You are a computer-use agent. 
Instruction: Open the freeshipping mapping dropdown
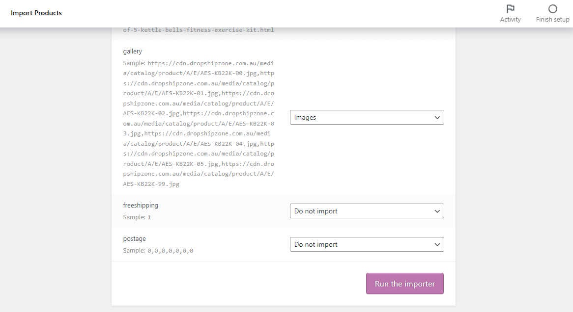coord(367,211)
